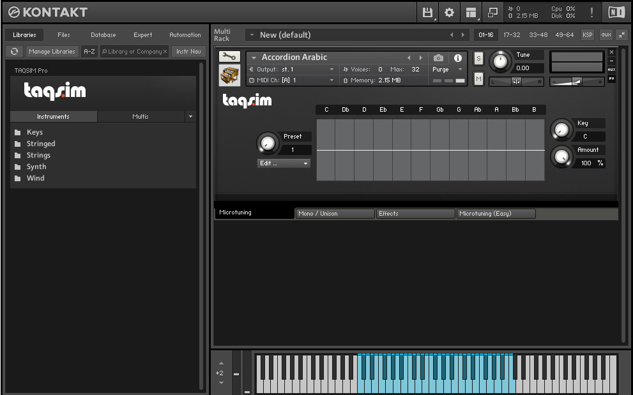Toggle the aux sends view
Screen dimensions: 633x395
coord(606,35)
